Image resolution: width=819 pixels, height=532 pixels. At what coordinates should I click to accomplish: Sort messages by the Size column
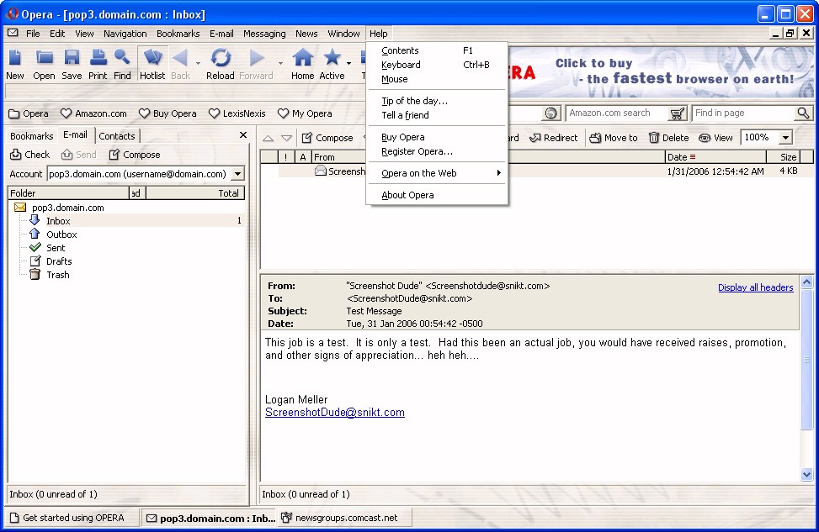(x=783, y=157)
